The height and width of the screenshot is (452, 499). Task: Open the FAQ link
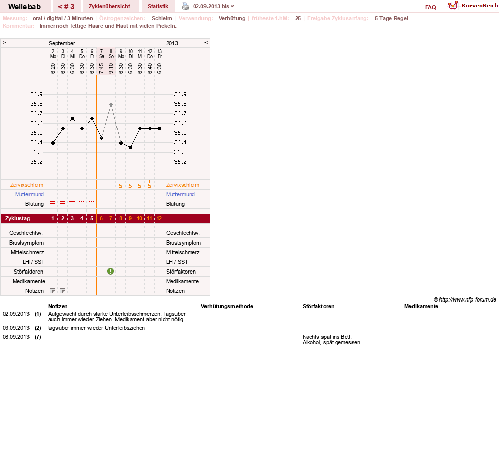point(430,7)
